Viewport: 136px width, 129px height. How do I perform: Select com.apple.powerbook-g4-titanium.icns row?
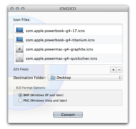pos(68,40)
